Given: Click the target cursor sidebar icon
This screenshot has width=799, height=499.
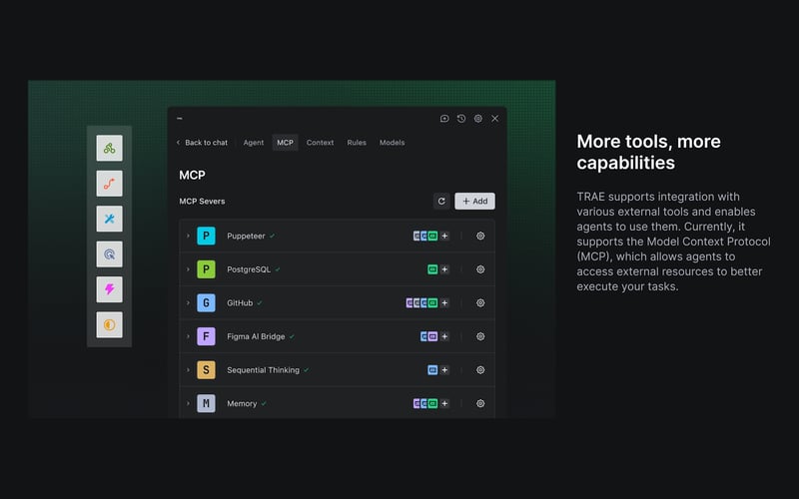Looking at the screenshot, I should click(109, 254).
